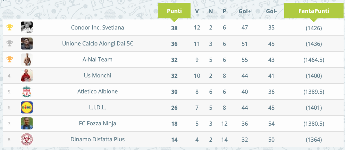Click the Gol- column header
Image resolution: width=345 pixels, height=150 pixels.
271,11
